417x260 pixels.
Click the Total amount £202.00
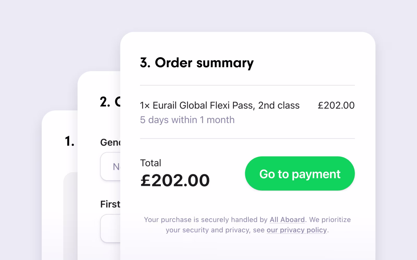[x=175, y=179]
